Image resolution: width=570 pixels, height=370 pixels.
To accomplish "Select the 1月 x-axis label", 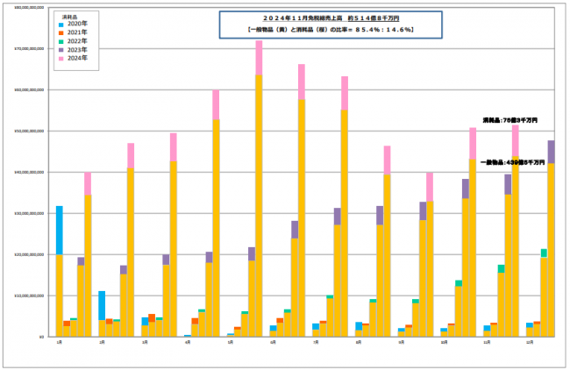I will coord(59,341).
